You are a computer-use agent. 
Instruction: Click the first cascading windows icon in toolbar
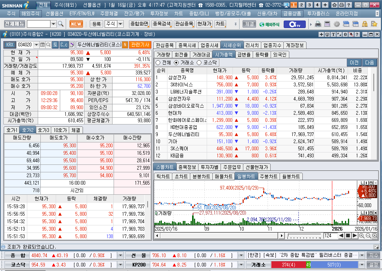coord(346,24)
